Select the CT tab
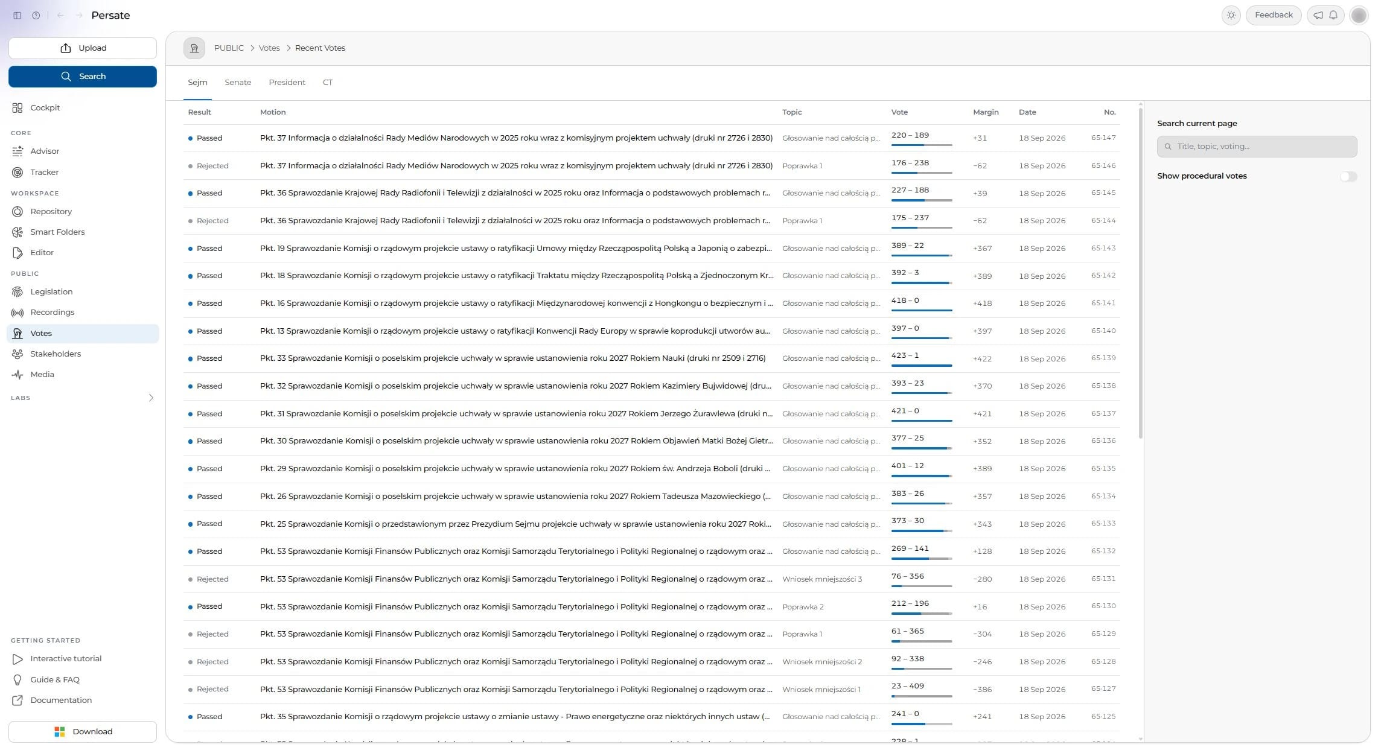The height and width of the screenshot is (756, 1384). pyautogui.click(x=328, y=83)
